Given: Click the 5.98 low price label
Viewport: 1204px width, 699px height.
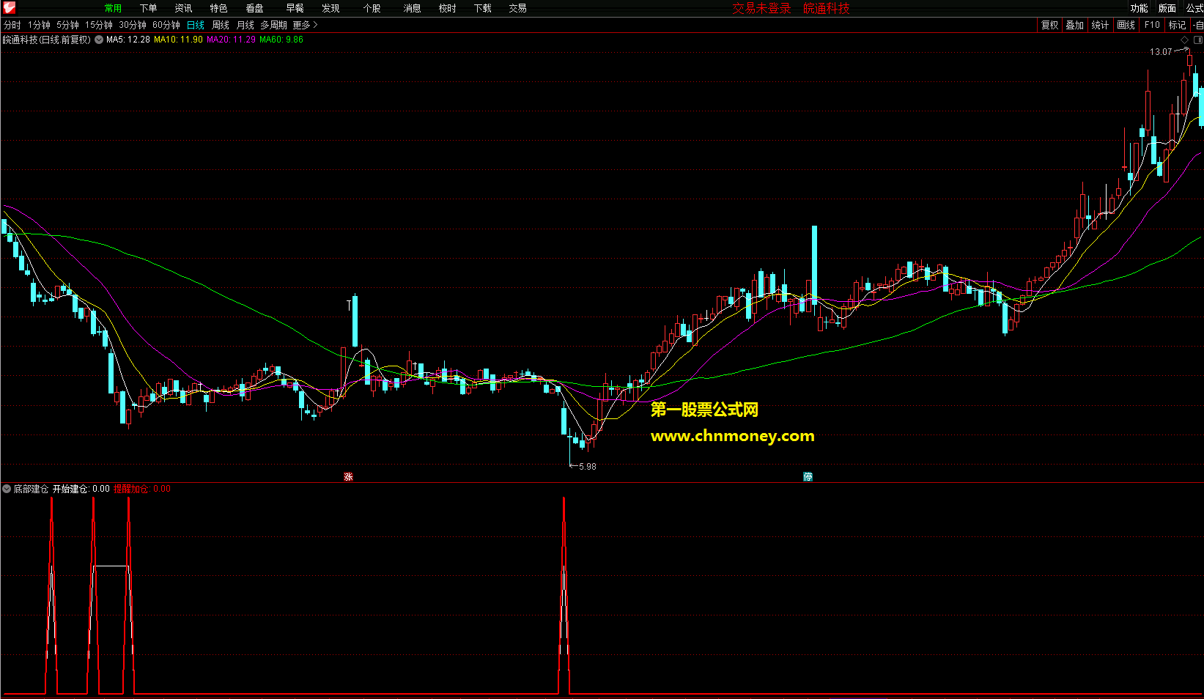Looking at the screenshot, I should [x=588, y=467].
